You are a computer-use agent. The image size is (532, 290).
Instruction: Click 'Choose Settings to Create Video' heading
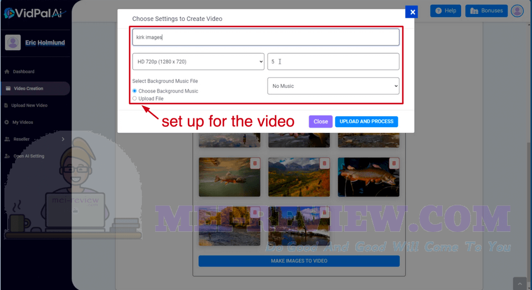(177, 19)
